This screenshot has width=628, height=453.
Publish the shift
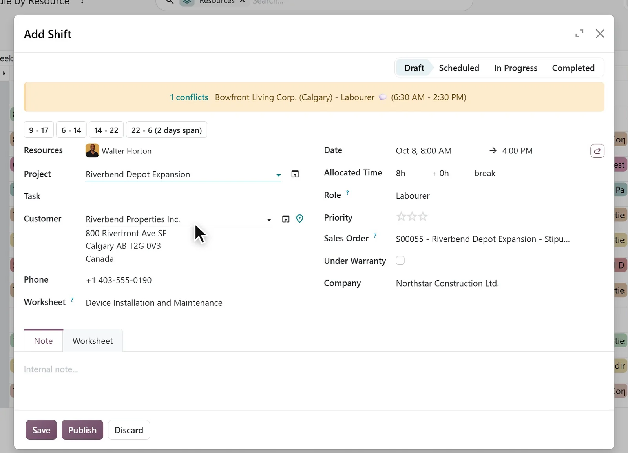82,430
